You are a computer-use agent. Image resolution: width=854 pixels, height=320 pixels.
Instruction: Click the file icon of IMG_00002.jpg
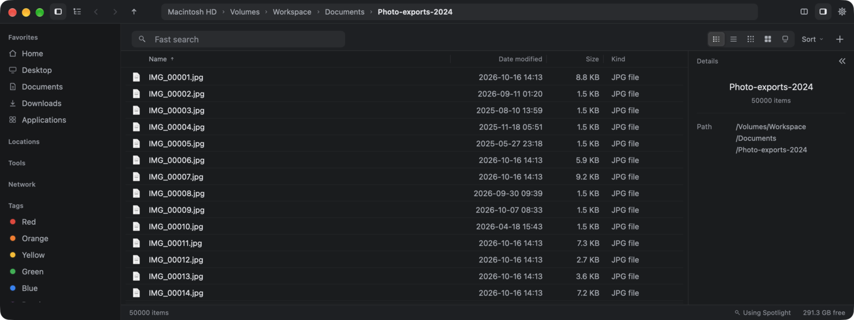pos(136,94)
